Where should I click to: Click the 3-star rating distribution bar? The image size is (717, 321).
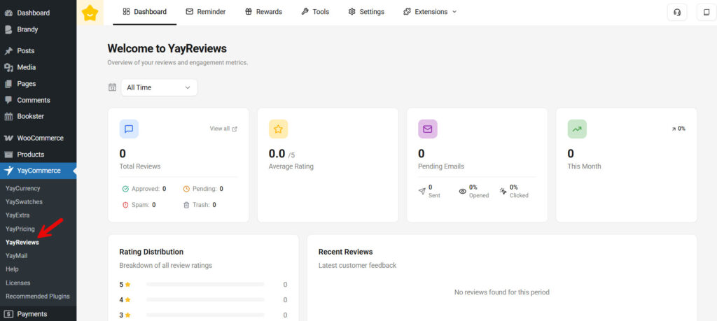pyautogui.click(x=205, y=315)
